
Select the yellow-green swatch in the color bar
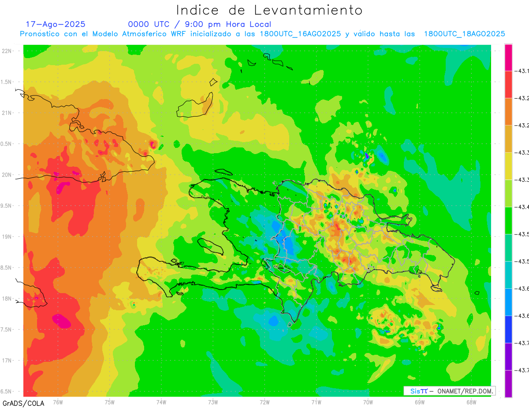coord(508,193)
